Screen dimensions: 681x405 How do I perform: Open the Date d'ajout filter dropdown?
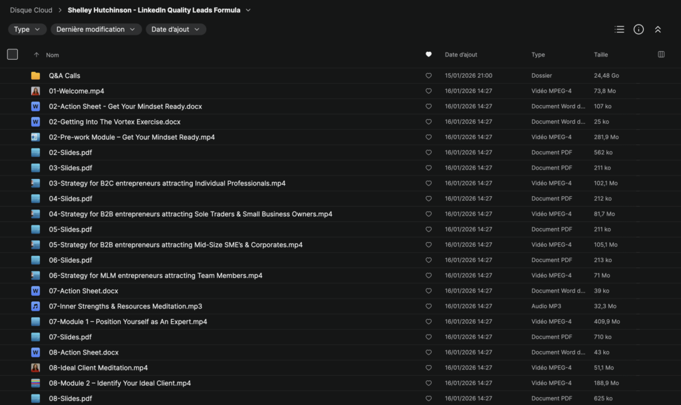pyautogui.click(x=176, y=29)
